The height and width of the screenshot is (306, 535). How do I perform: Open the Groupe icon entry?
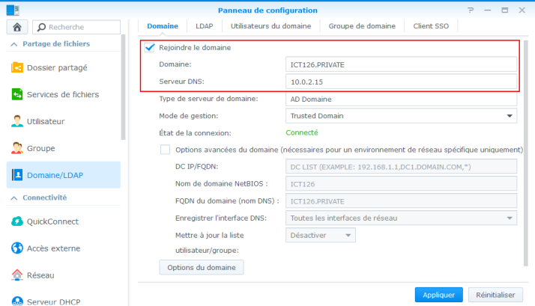pos(17,148)
